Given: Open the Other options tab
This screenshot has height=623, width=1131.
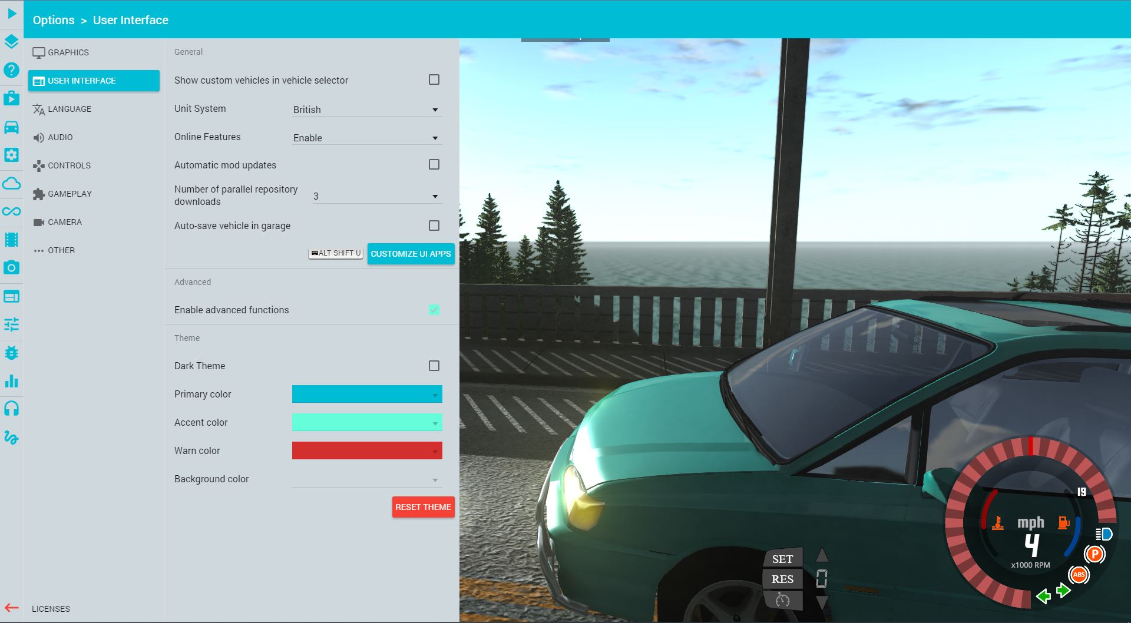Looking at the screenshot, I should coord(94,250).
